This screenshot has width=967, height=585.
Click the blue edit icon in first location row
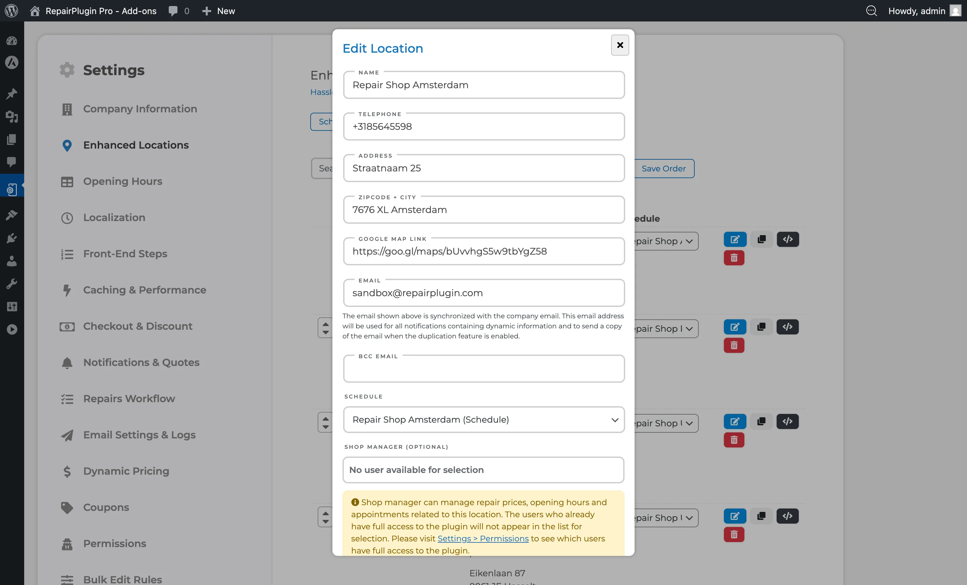(x=735, y=239)
